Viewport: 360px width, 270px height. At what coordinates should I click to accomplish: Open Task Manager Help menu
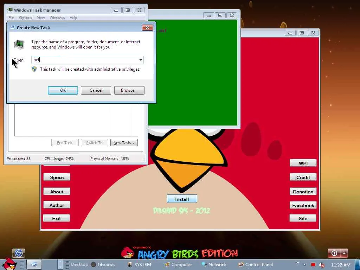click(x=73, y=18)
